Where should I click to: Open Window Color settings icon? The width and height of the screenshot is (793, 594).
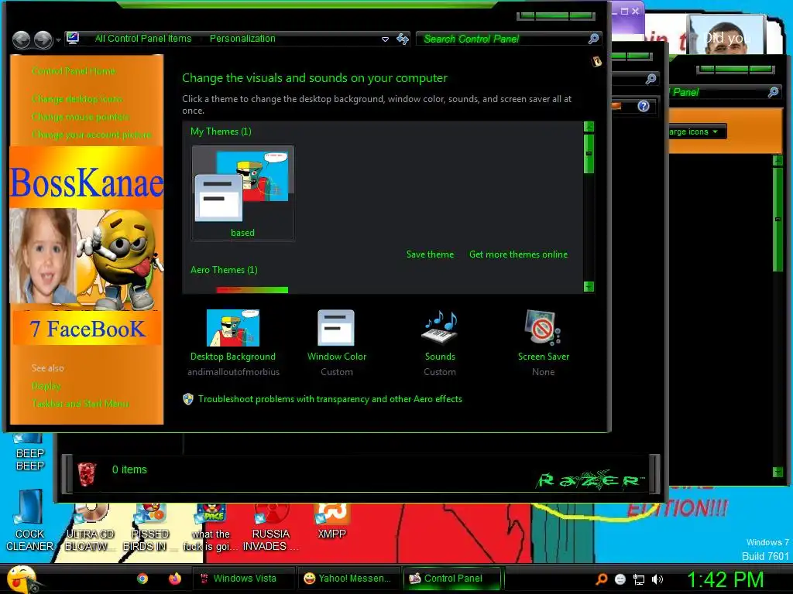click(336, 328)
